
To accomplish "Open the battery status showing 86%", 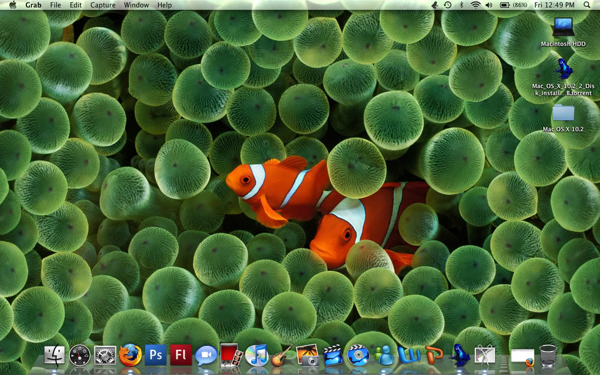I will coord(513,5).
